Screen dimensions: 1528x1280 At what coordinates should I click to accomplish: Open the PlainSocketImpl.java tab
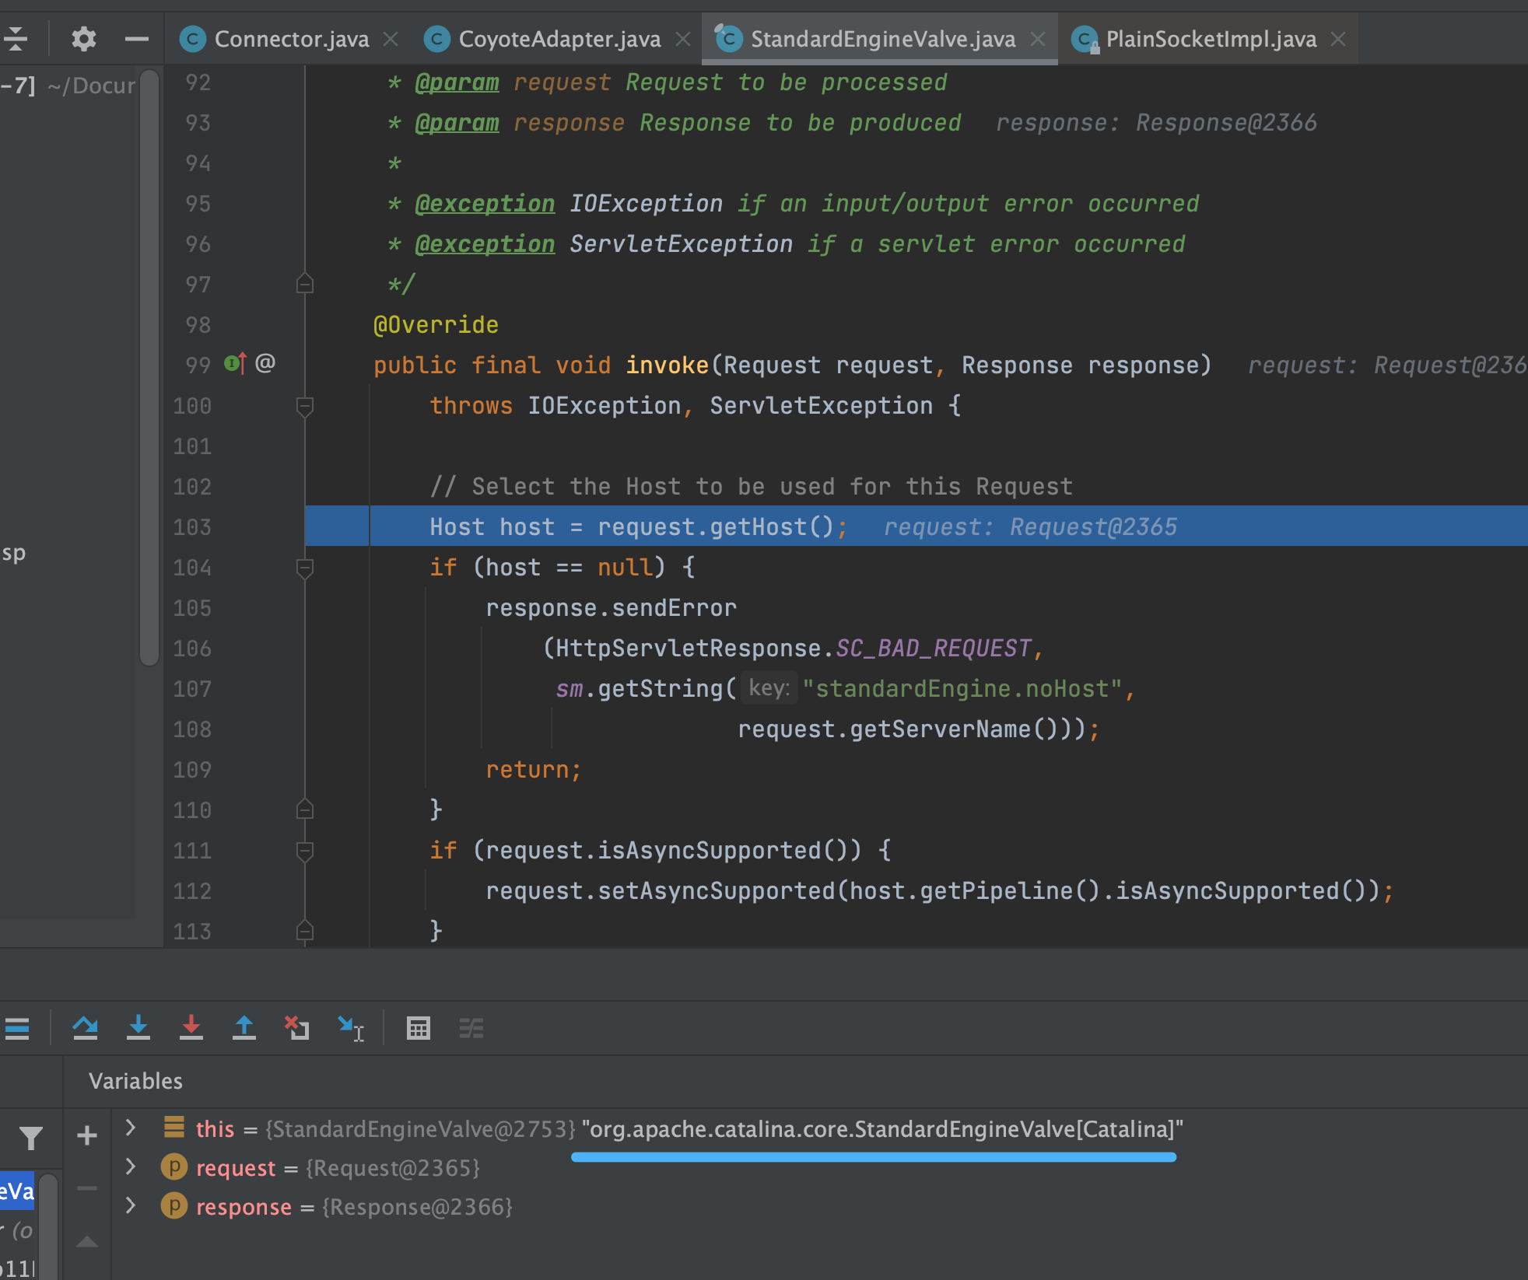1210,39
